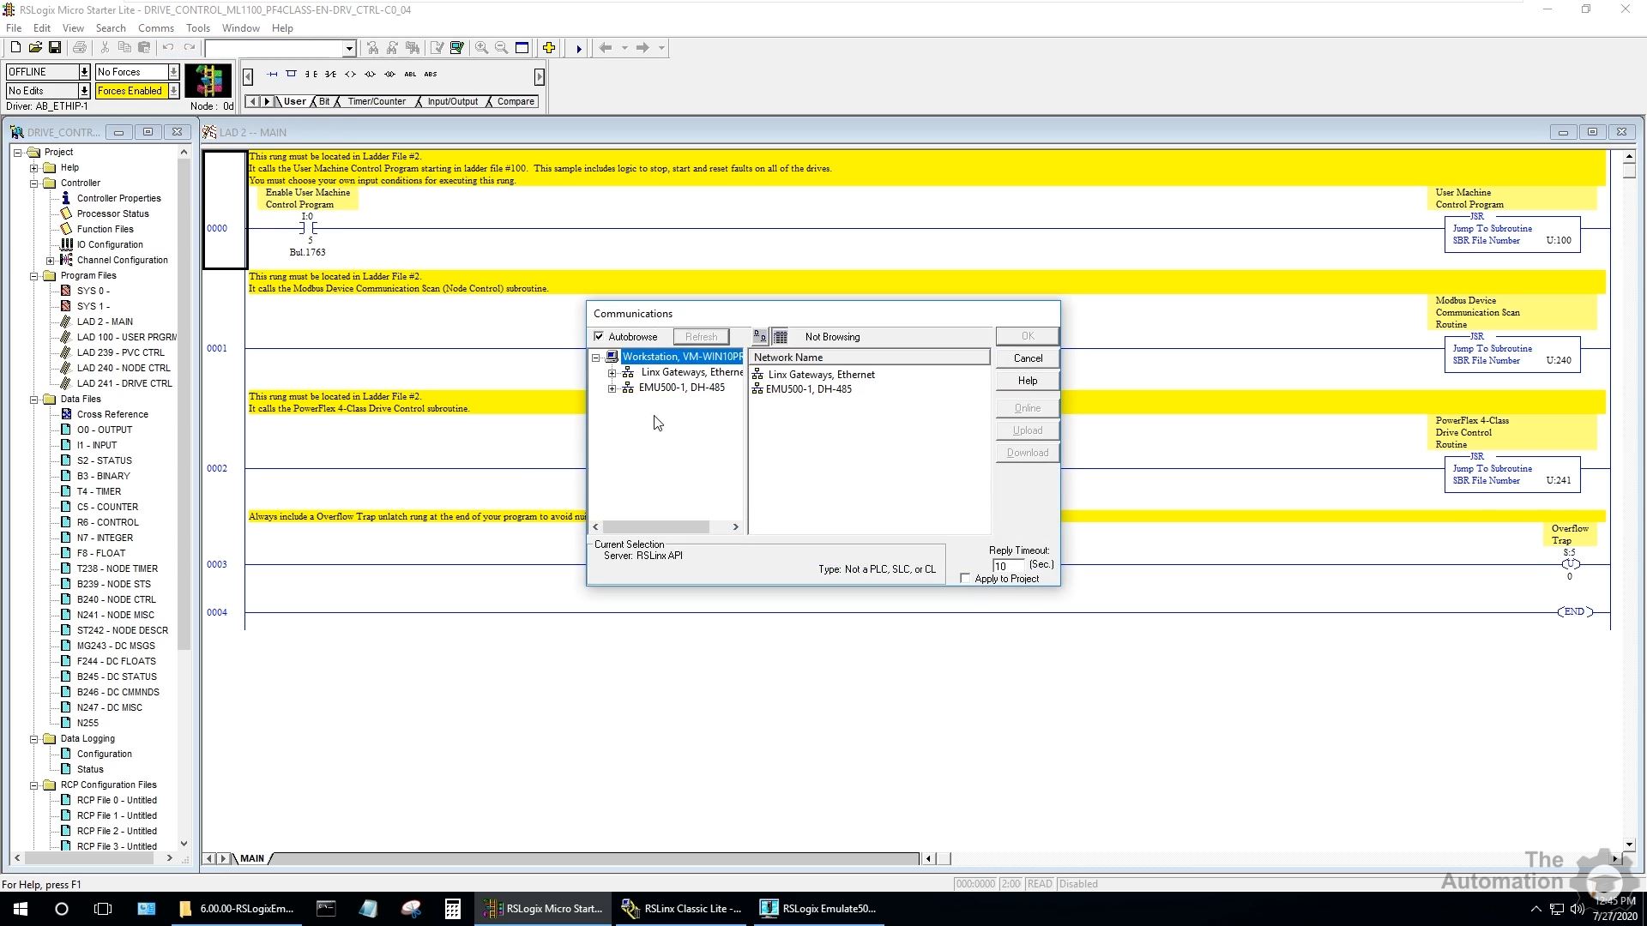Collapse the Data Files folder
The width and height of the screenshot is (1647, 926).
click(34, 400)
